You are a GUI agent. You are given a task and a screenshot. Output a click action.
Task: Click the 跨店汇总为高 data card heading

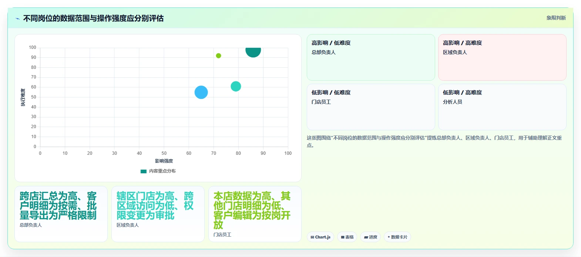[58, 206]
